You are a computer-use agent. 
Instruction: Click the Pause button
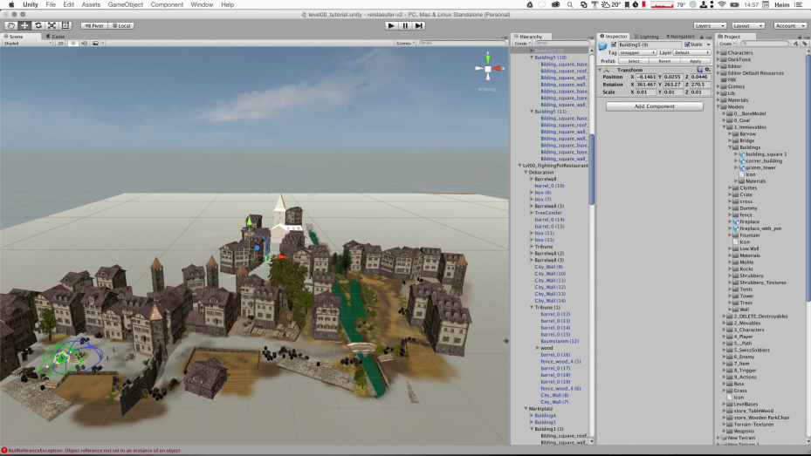(x=405, y=25)
